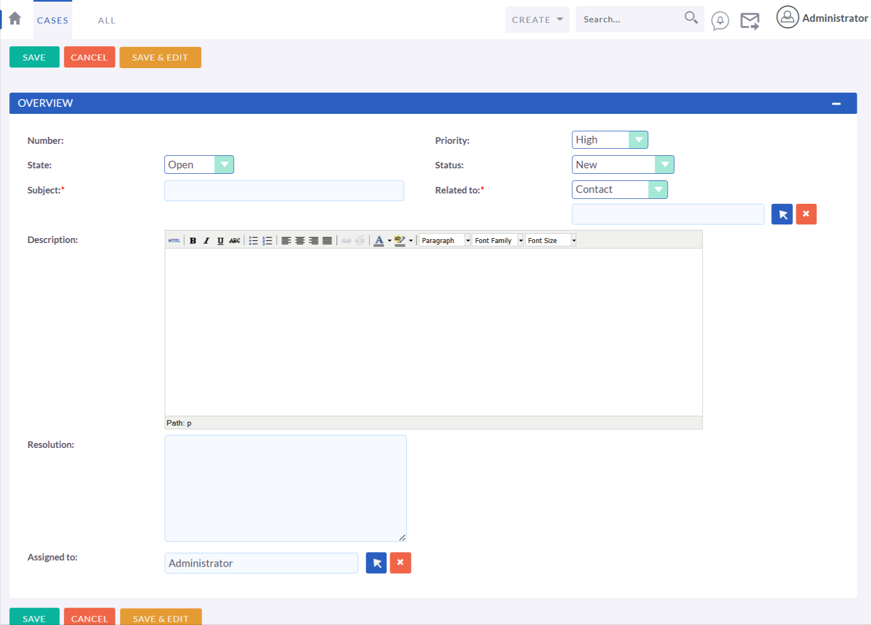Viewport: 871px width, 625px height.
Task: Click the search magnifier icon
Action: [x=691, y=18]
